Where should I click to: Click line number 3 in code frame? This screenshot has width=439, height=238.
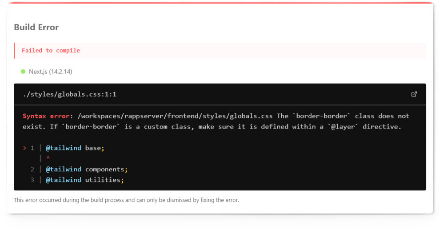(32, 180)
